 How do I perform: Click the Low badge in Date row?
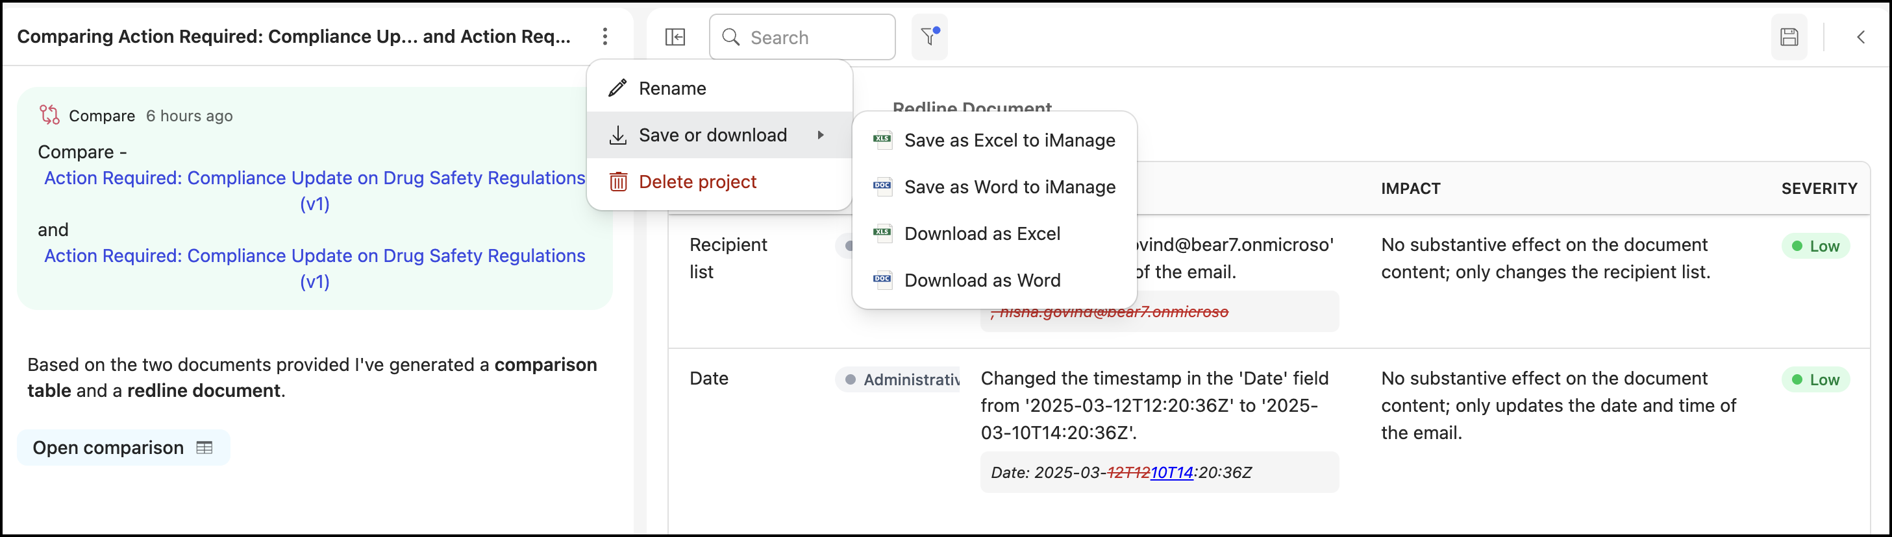point(1815,379)
